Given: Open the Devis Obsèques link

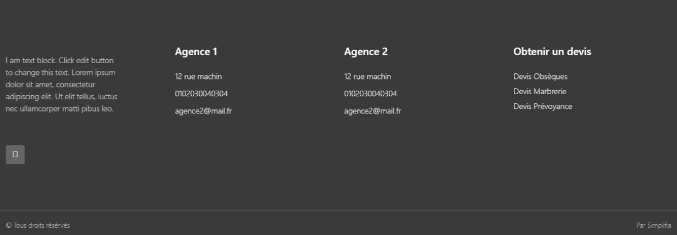Looking at the screenshot, I should pos(540,77).
